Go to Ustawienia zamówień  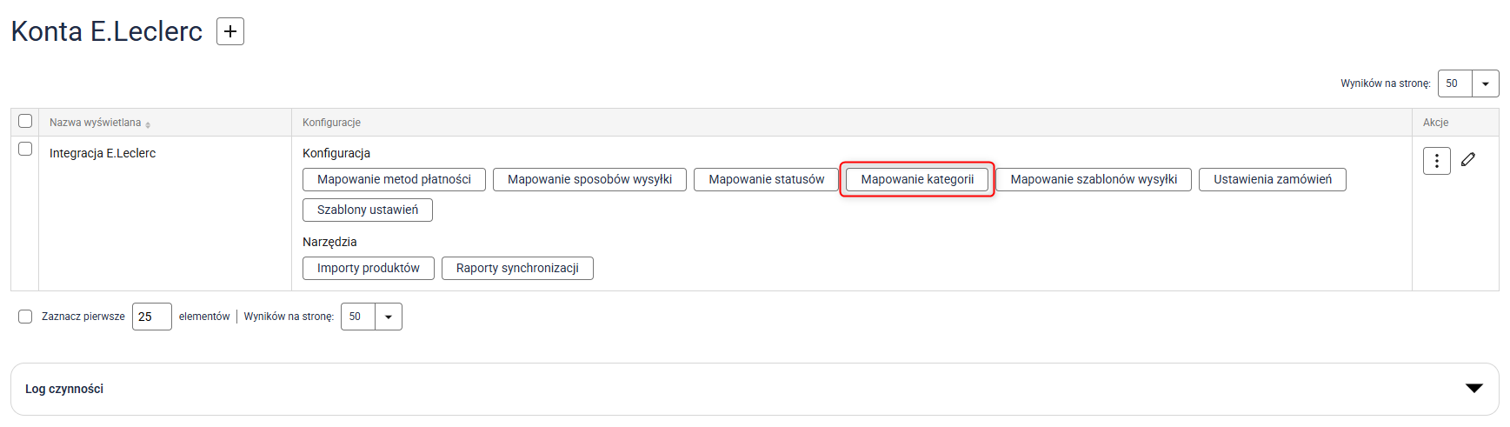tap(1272, 179)
